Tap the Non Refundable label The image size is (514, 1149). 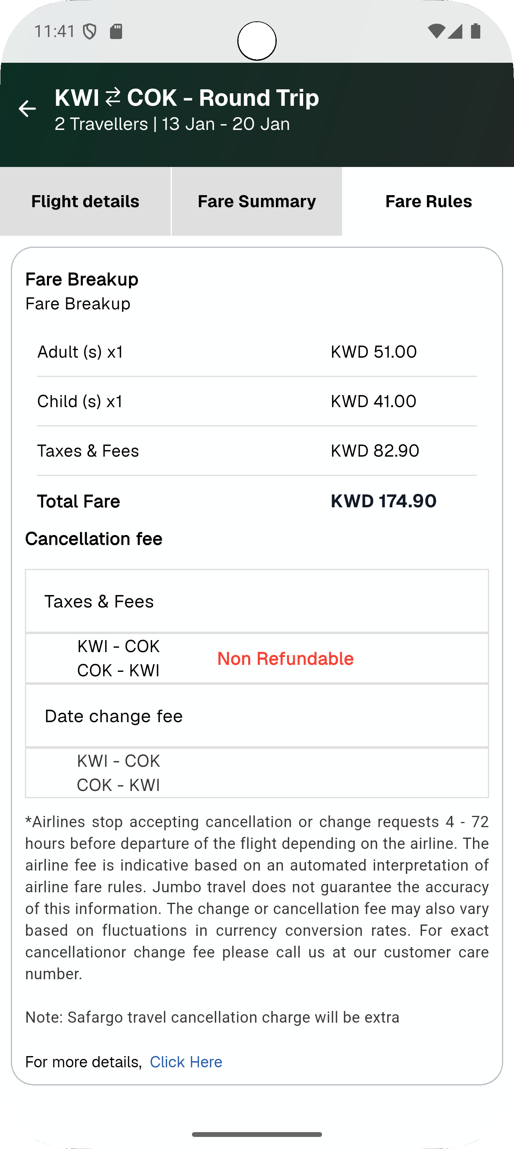[x=285, y=659]
